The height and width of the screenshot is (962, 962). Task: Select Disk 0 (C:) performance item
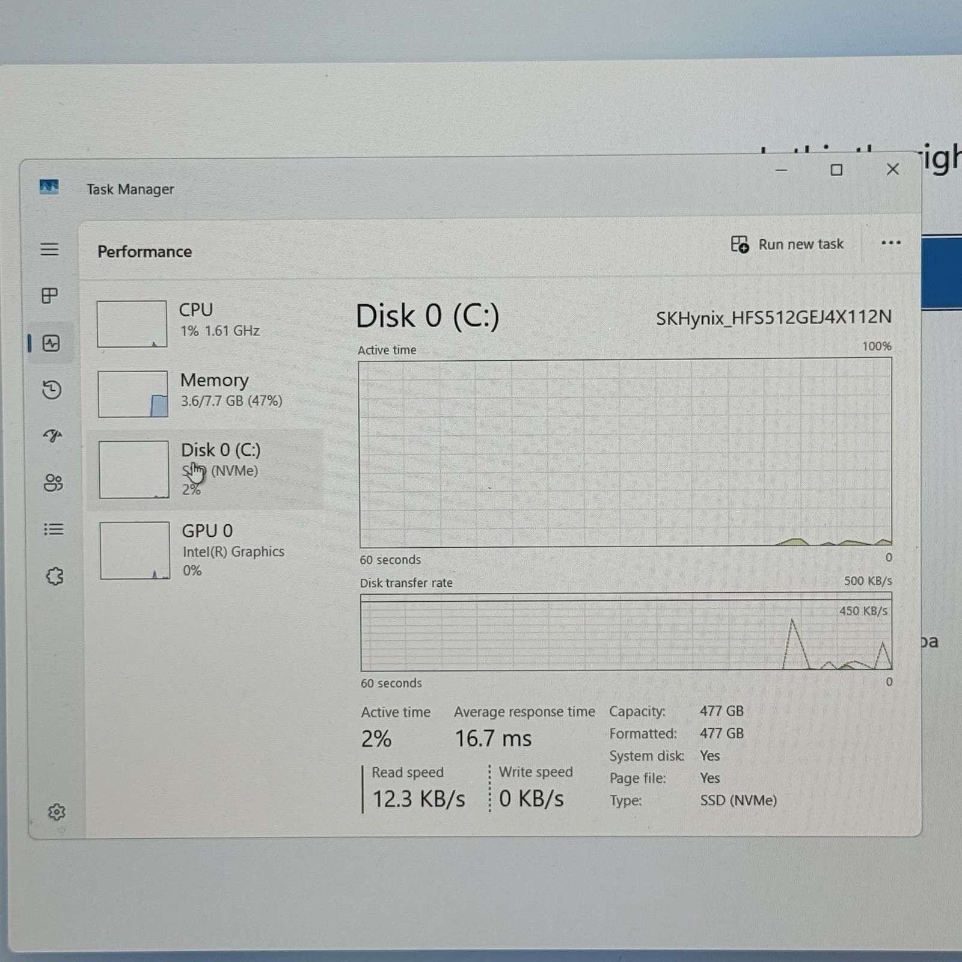(x=206, y=470)
